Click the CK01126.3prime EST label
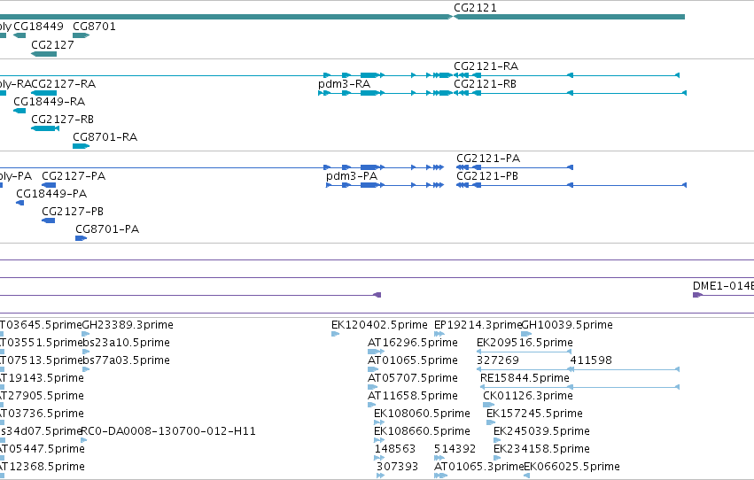The height and width of the screenshot is (480, 754). [x=528, y=396]
